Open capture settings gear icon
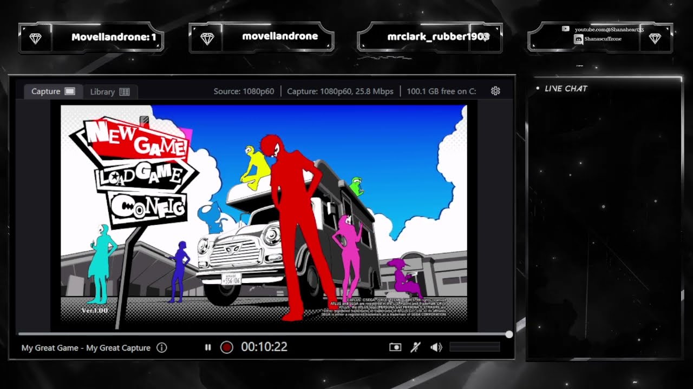Screen dimensions: 693x389 pos(495,91)
